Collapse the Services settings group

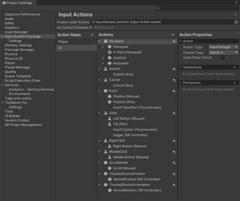(x=3, y=85)
